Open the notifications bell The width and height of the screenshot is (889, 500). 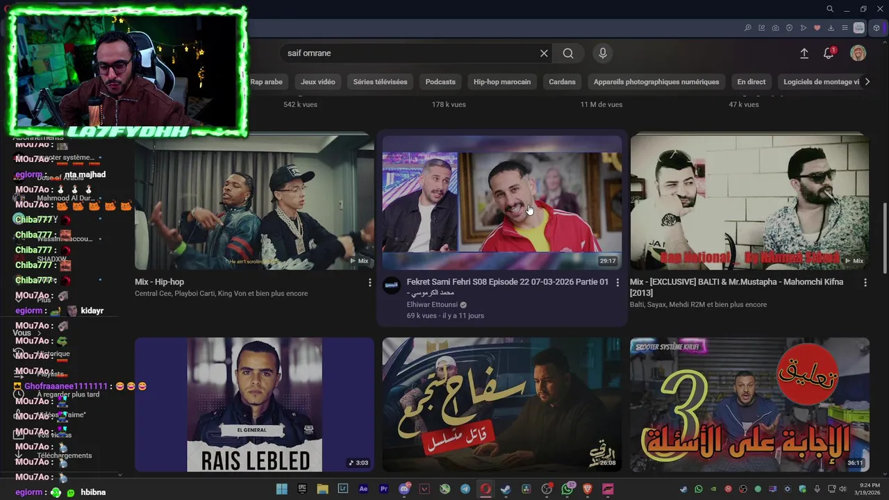829,53
